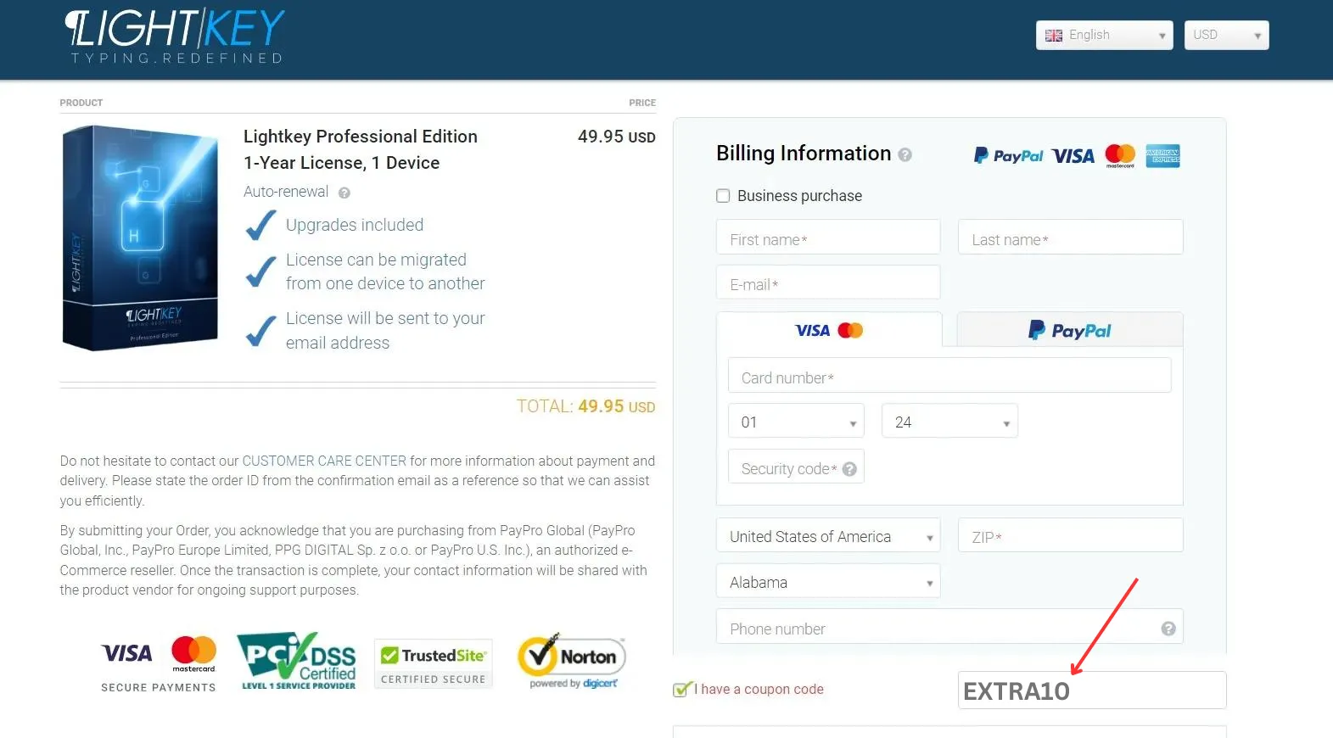This screenshot has width=1333, height=738.
Task: Uncheck the I have a coupon code box
Action: (x=681, y=690)
